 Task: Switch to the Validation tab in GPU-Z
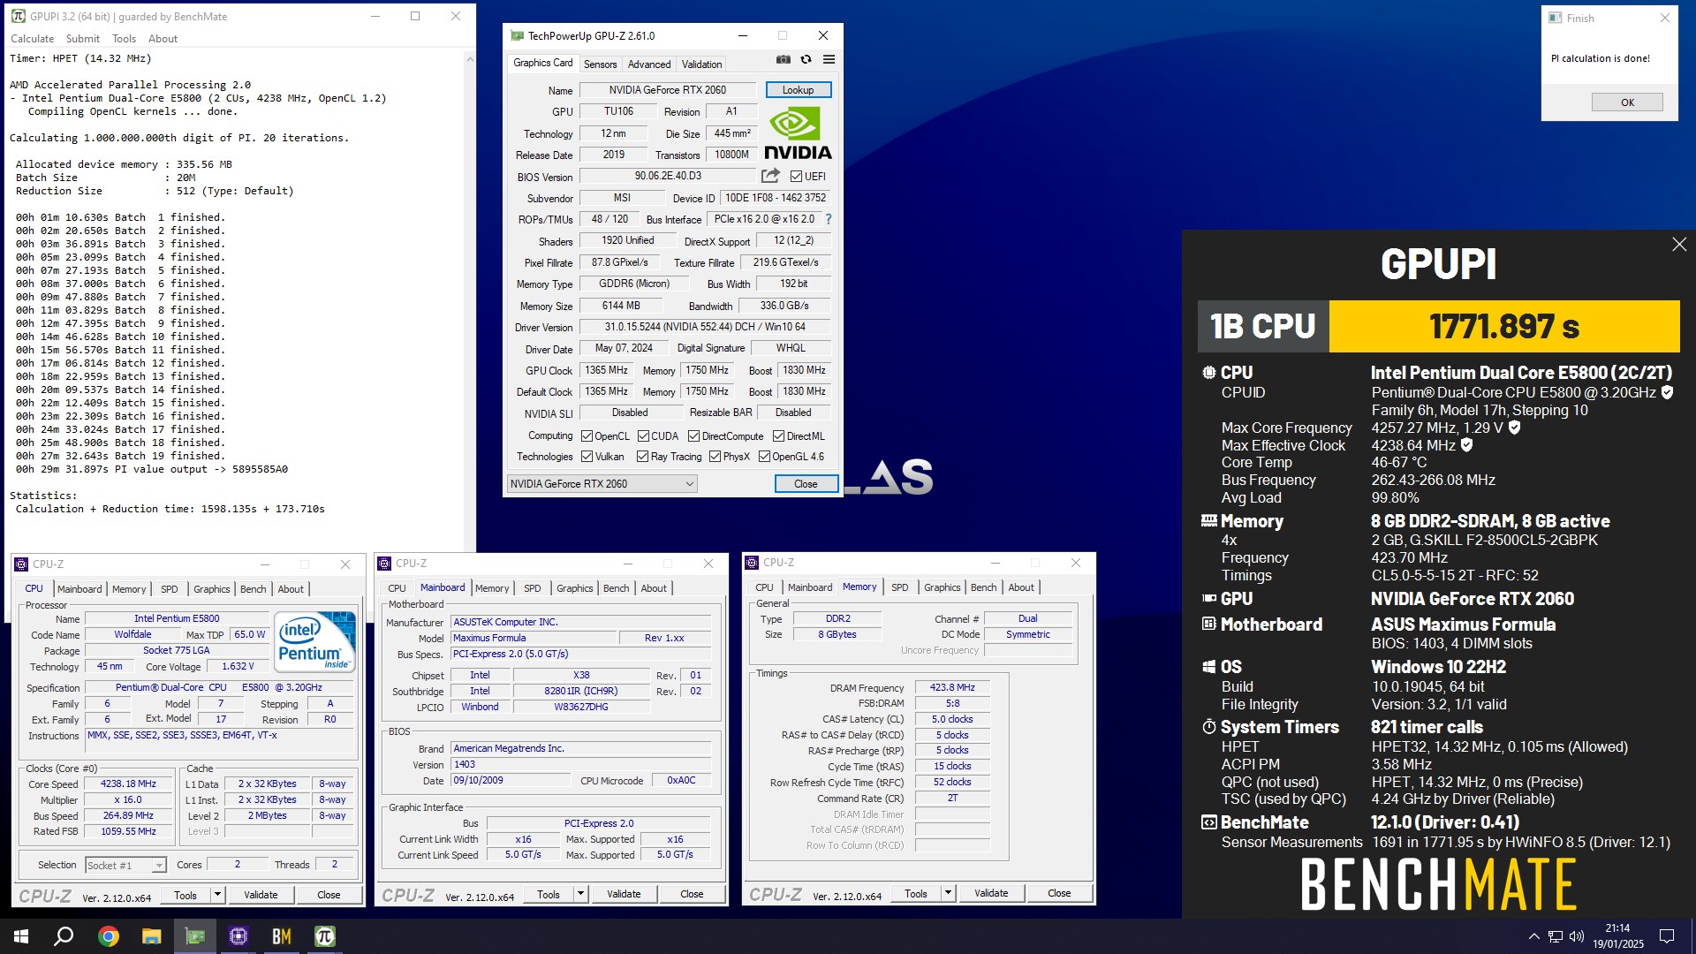701,64
